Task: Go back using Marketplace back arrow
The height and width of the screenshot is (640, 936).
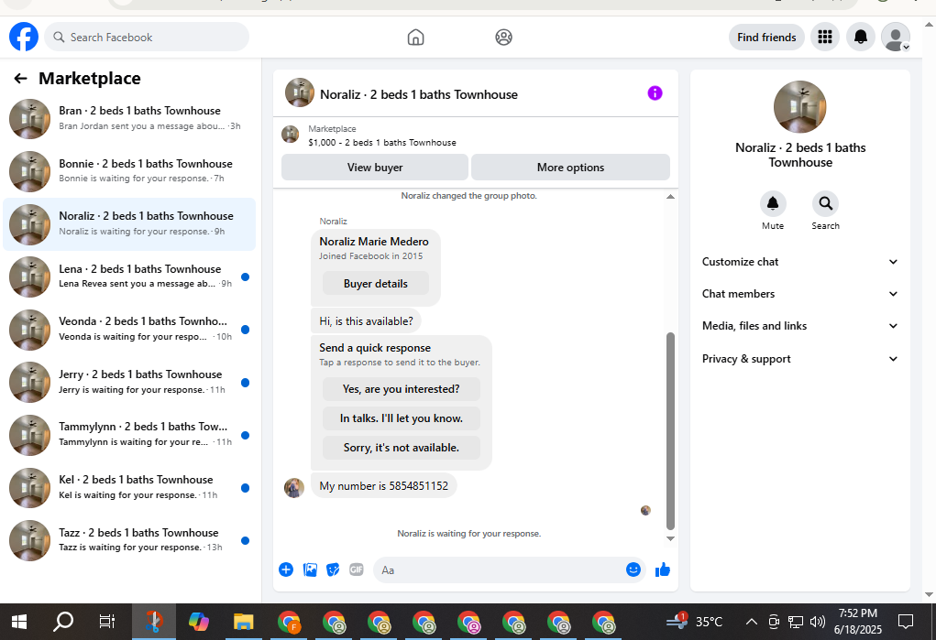Action: (20, 79)
